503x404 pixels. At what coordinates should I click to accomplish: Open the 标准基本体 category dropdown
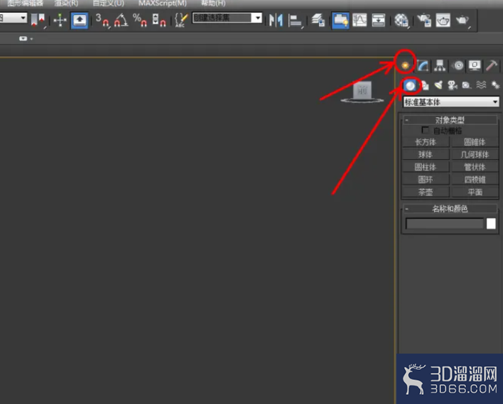(451, 102)
